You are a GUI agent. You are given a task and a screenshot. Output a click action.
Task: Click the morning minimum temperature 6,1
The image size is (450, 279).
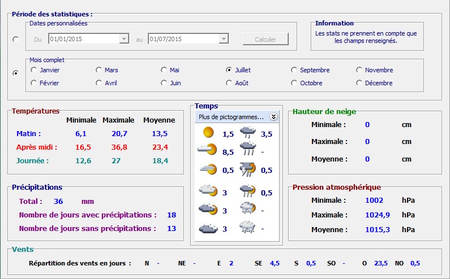81,133
